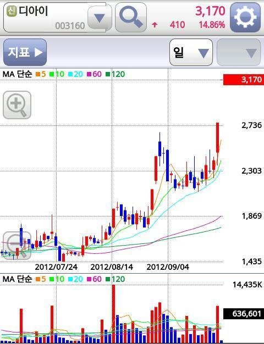Viewport: 264px width, 344px height.
Task: Select magenta MA 60 legend in price chart
Action: pos(94,74)
